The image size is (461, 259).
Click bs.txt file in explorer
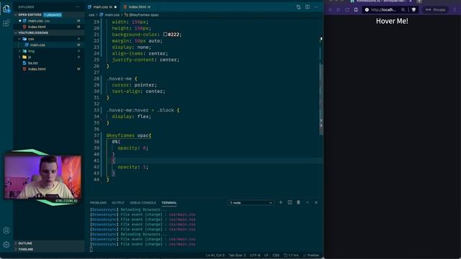(x=33, y=63)
